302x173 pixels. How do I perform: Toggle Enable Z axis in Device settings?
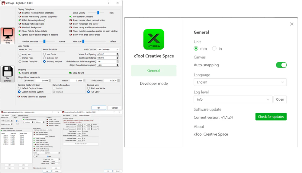coord(47,120)
